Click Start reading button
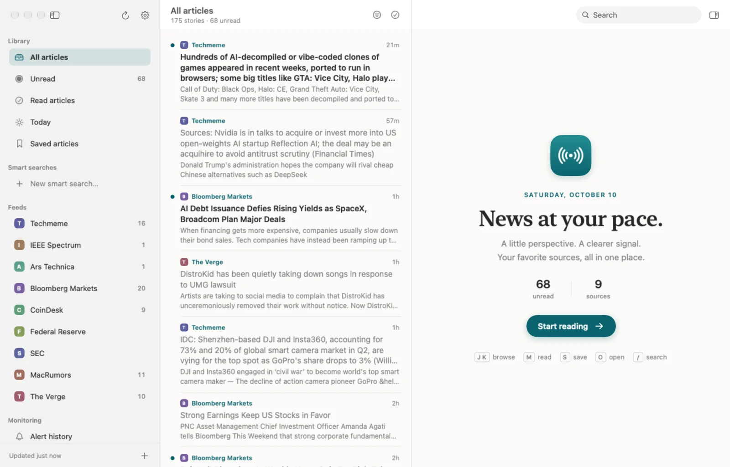 tap(571, 326)
